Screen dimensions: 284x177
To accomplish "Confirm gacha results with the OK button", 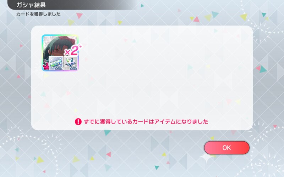I will [226, 148].
